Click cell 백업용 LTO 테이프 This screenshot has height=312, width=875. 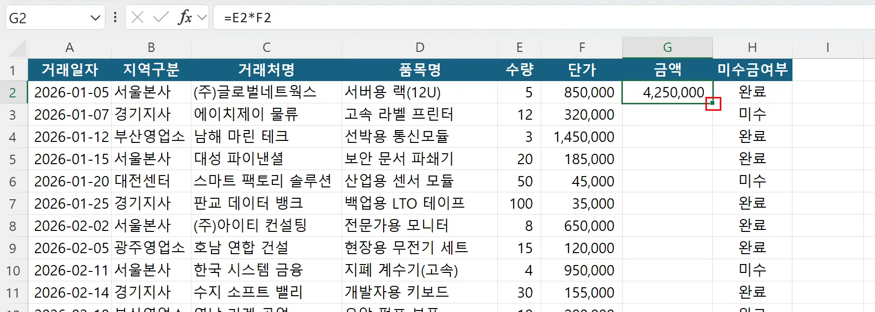[420, 204]
